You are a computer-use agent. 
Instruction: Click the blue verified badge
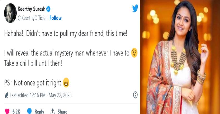point(48,10)
